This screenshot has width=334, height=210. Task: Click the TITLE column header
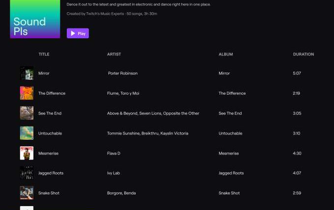coord(44,54)
